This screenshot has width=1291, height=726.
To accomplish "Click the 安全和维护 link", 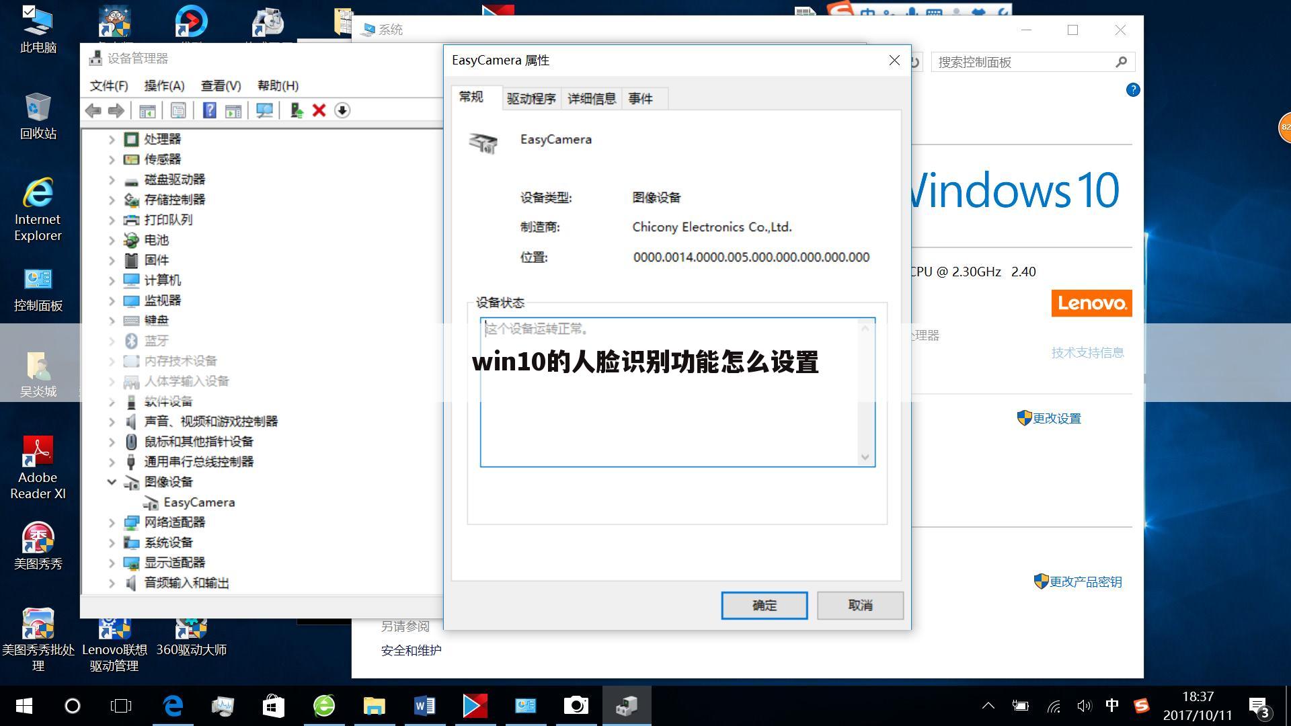I will [x=411, y=650].
